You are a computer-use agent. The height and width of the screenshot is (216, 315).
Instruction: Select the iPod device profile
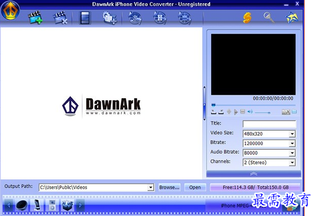52,205
